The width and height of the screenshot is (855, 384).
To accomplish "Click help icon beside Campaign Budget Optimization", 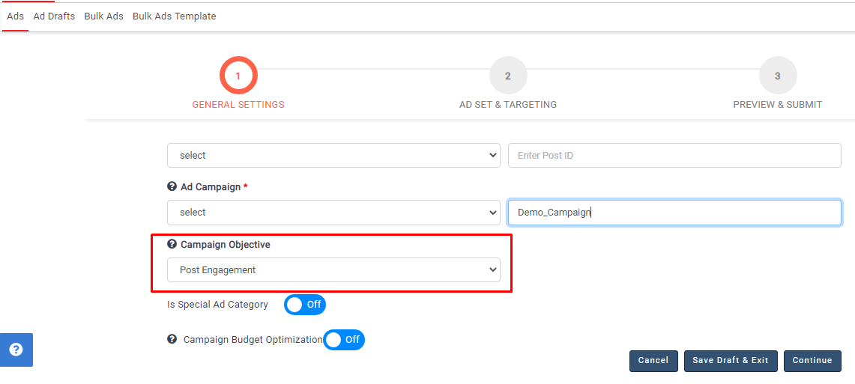I will pyautogui.click(x=172, y=339).
